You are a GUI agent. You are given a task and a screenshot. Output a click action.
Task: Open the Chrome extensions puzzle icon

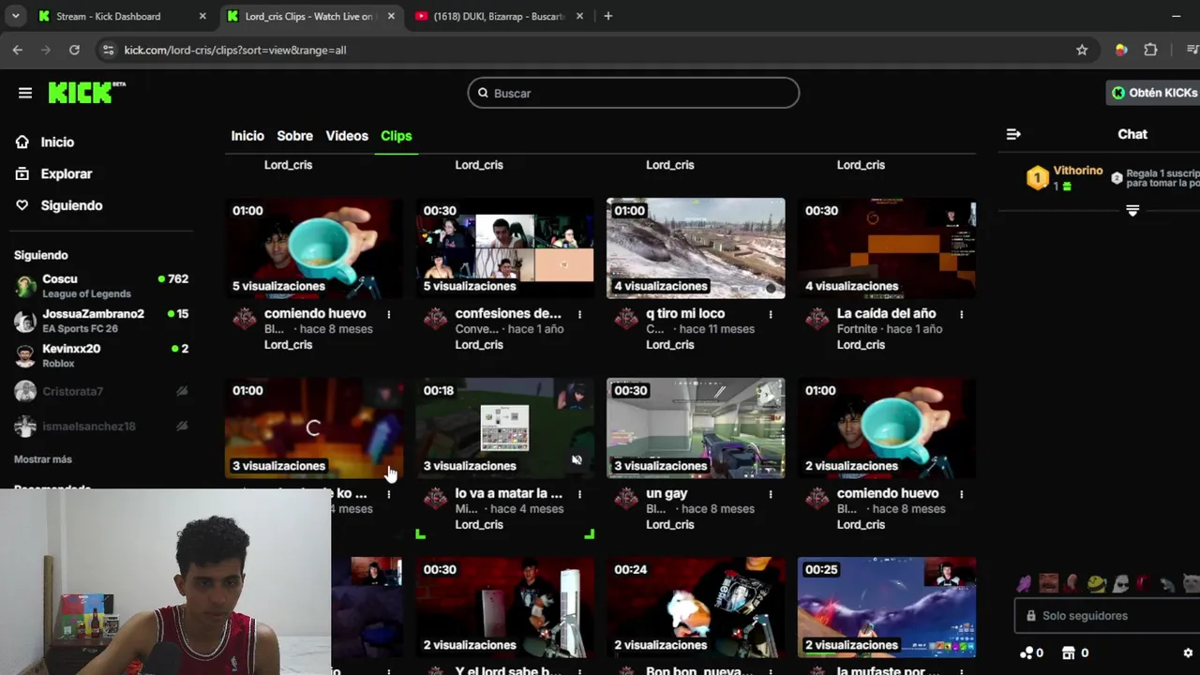1150,50
